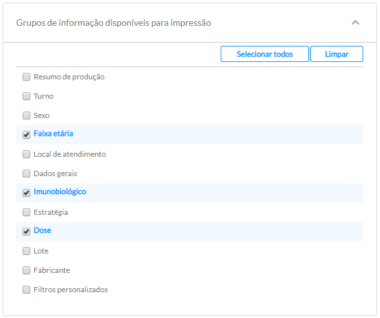Enable the Filtros personalizados checkbox
Viewport: 380px width, 318px height.
pyautogui.click(x=26, y=290)
